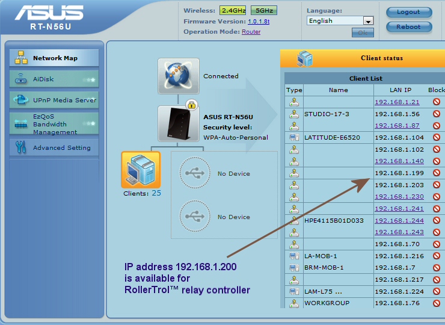Screen dimensions: 445x325
Task: Block client LATITUDE-E6520
Action: point(437,137)
